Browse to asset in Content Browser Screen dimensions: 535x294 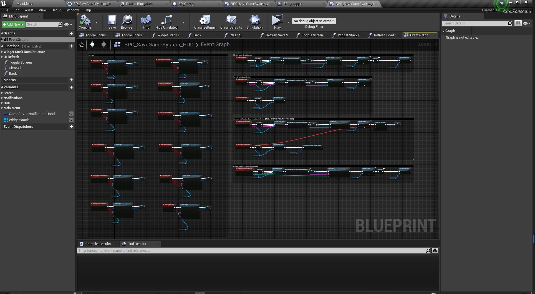point(127,22)
